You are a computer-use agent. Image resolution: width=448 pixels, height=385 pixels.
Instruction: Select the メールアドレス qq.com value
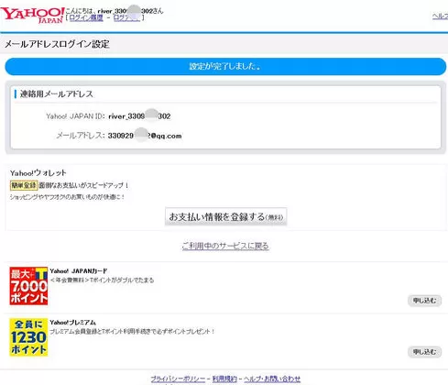145,136
